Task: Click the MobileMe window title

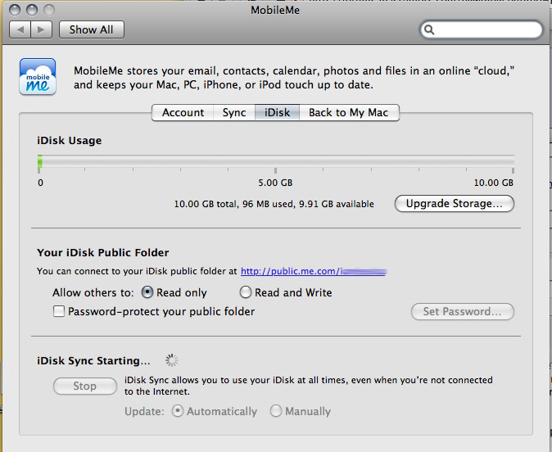Action: pos(275,10)
